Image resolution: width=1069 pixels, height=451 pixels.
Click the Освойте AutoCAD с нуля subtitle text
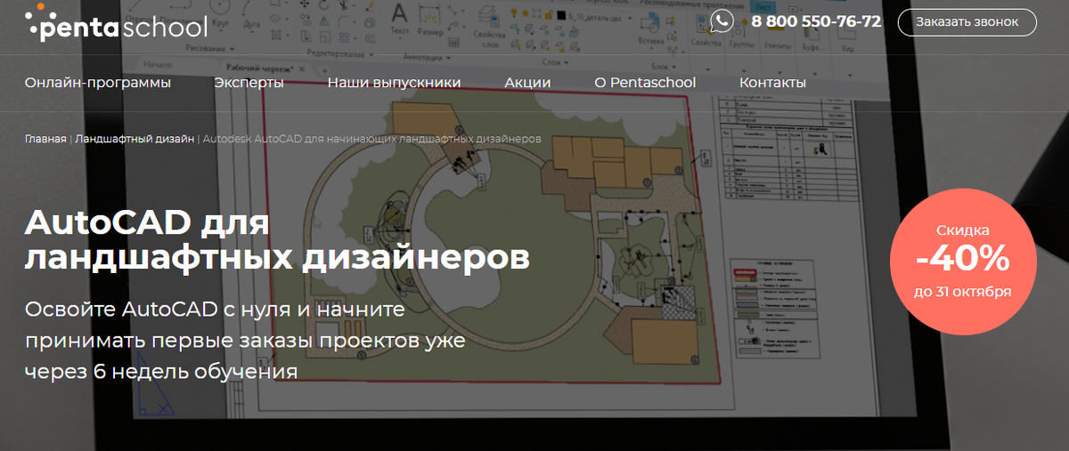pos(245,340)
